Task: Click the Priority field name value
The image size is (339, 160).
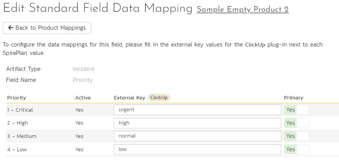Action: (83, 80)
